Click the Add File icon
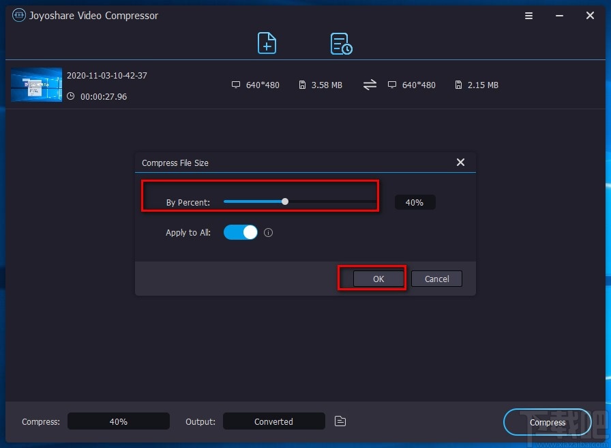Screen dimensions: 611x448 click(267, 43)
